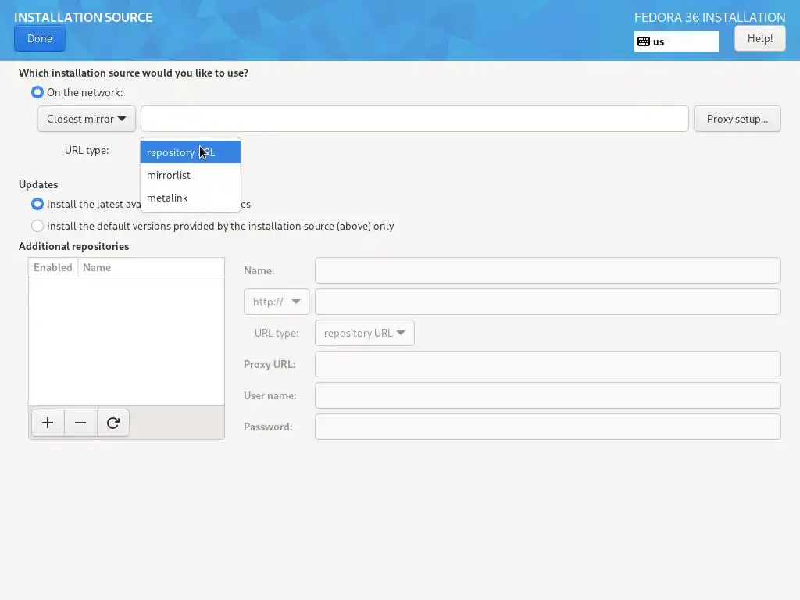Choose metalink from the URL type list
This screenshot has height=600, width=800.
191,198
